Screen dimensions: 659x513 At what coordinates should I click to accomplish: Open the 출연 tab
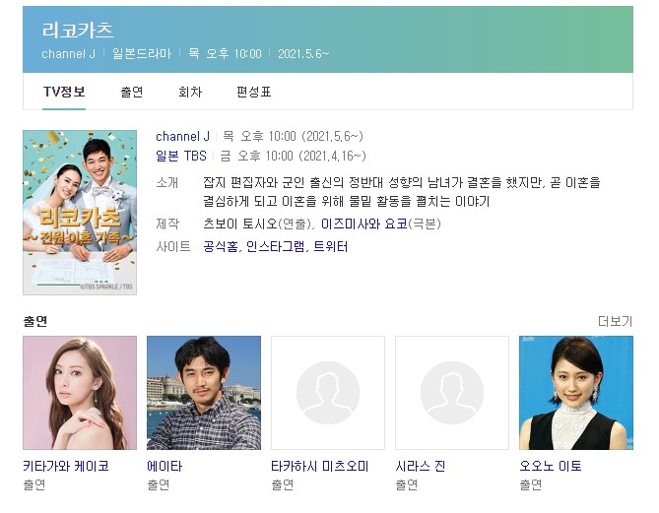[132, 92]
